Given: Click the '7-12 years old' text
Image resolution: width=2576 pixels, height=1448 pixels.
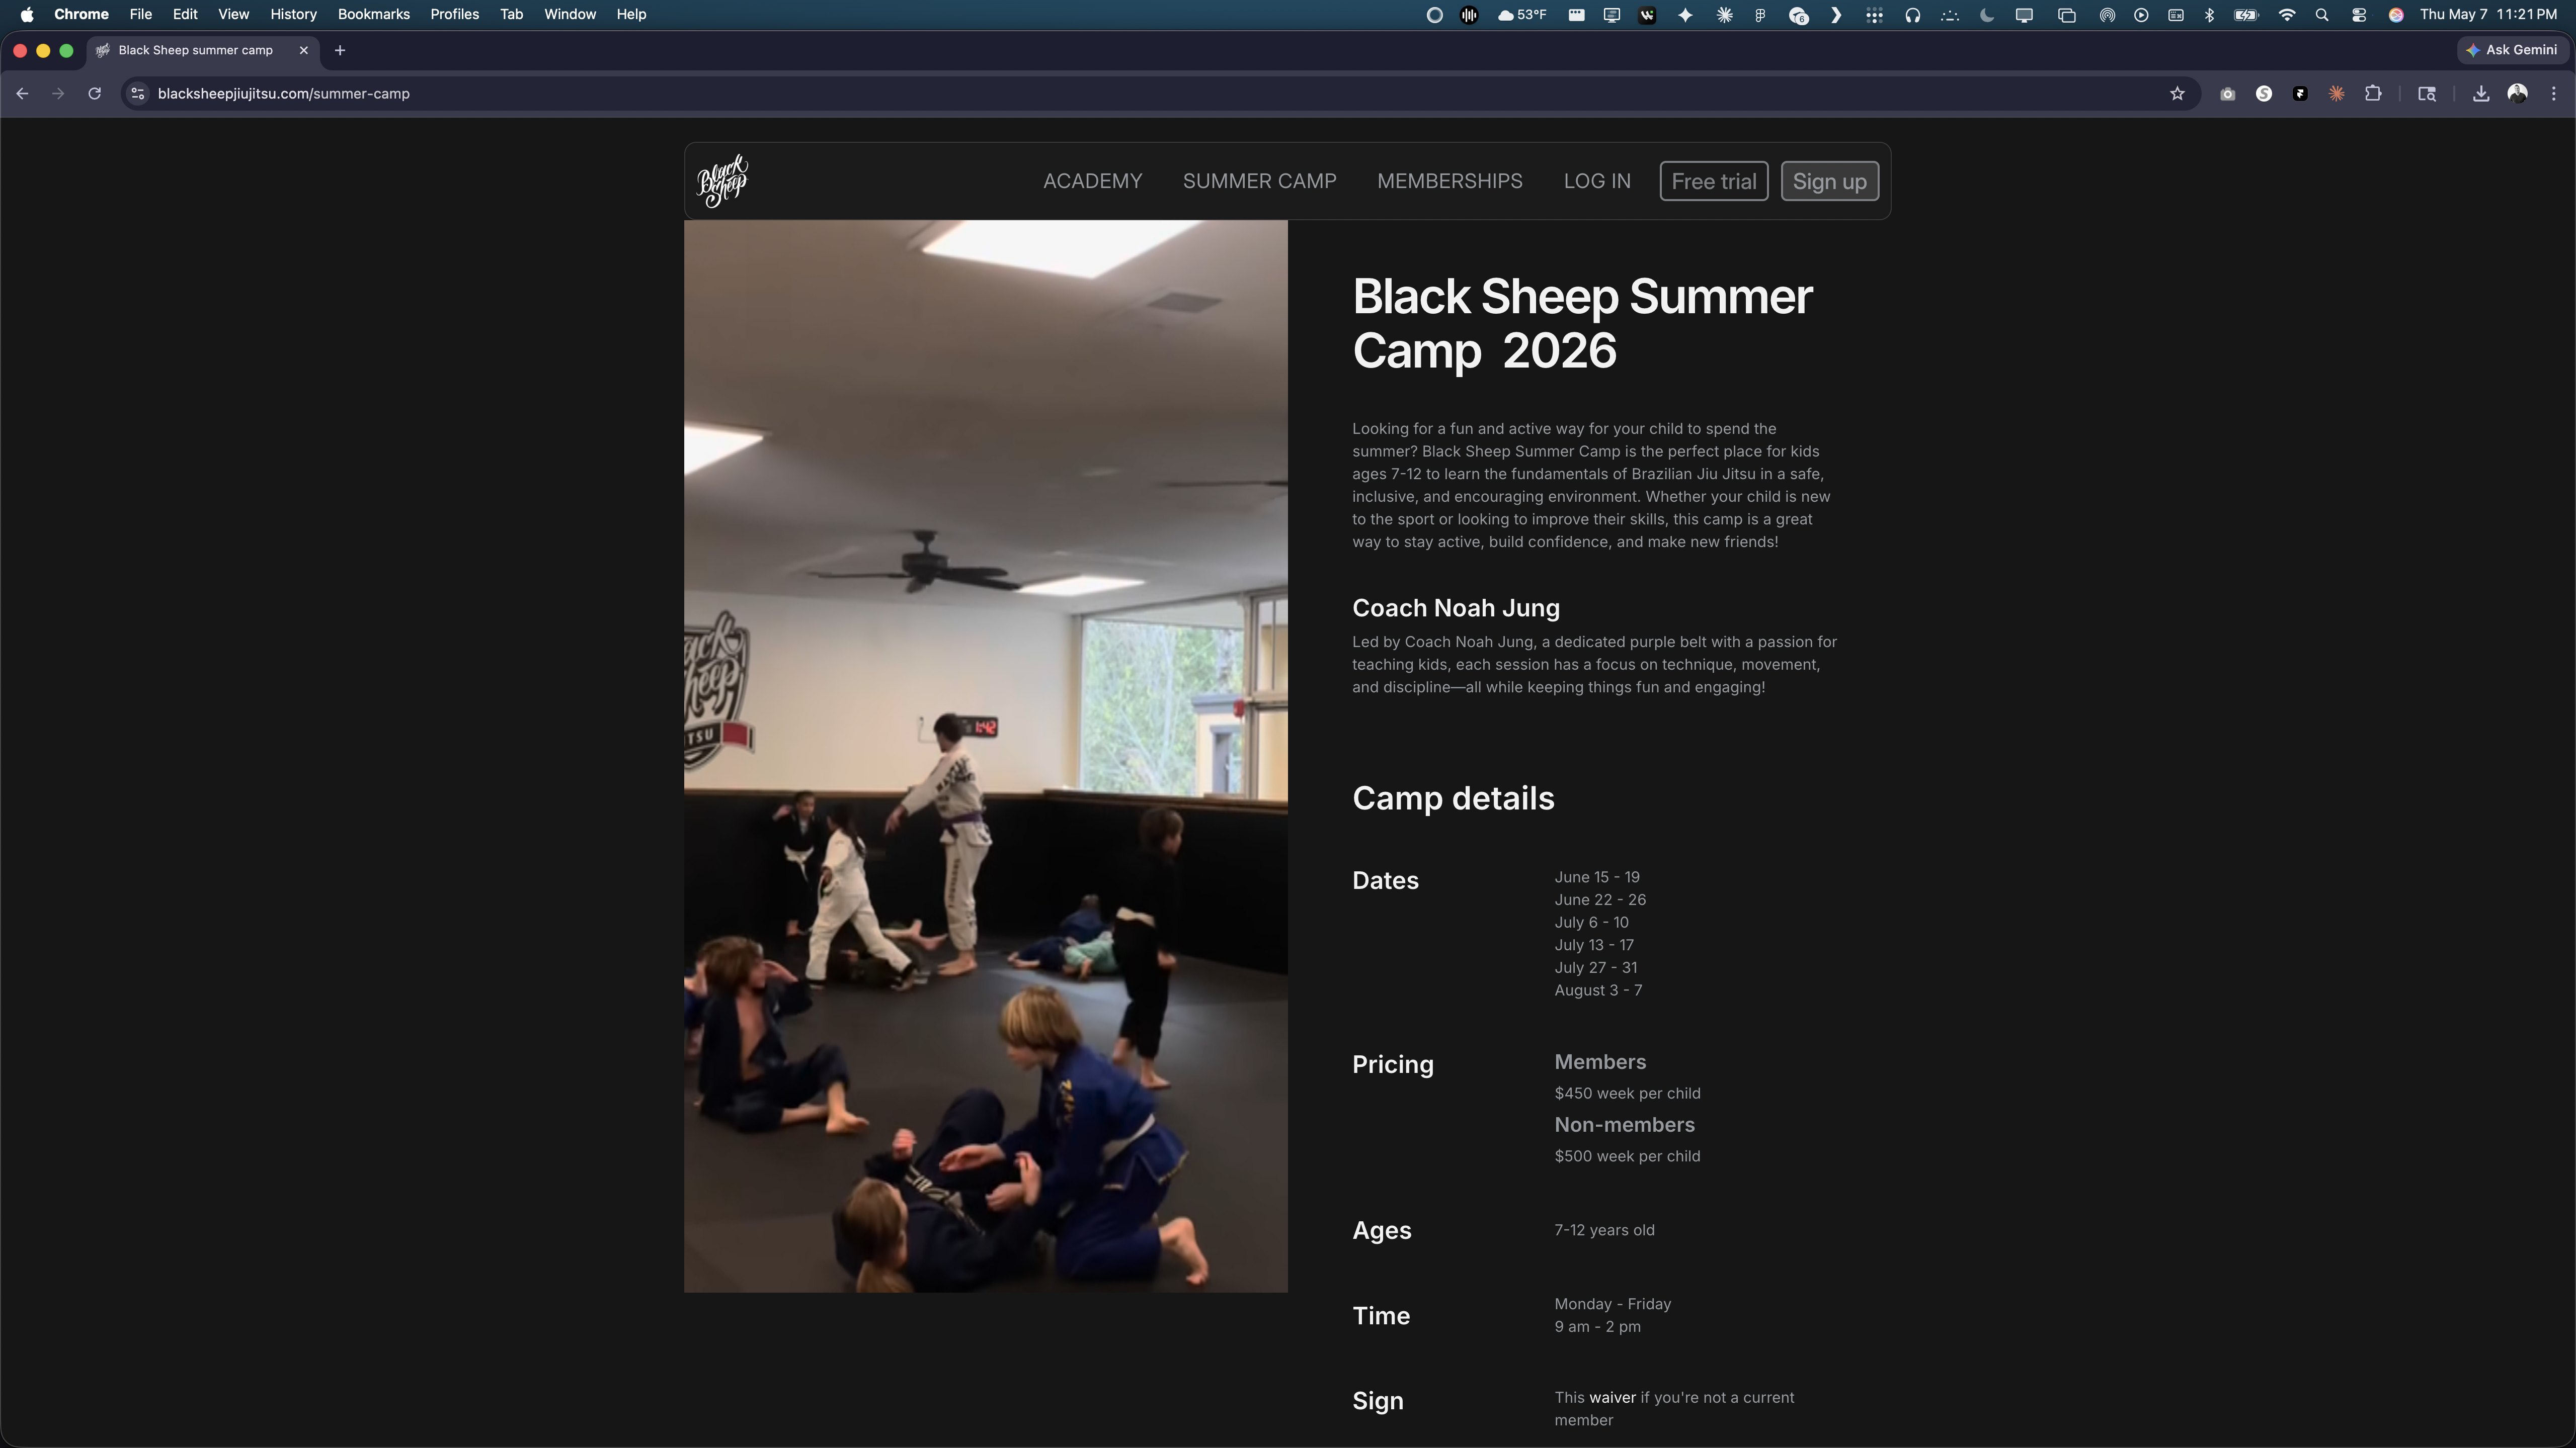Looking at the screenshot, I should 1604,1230.
